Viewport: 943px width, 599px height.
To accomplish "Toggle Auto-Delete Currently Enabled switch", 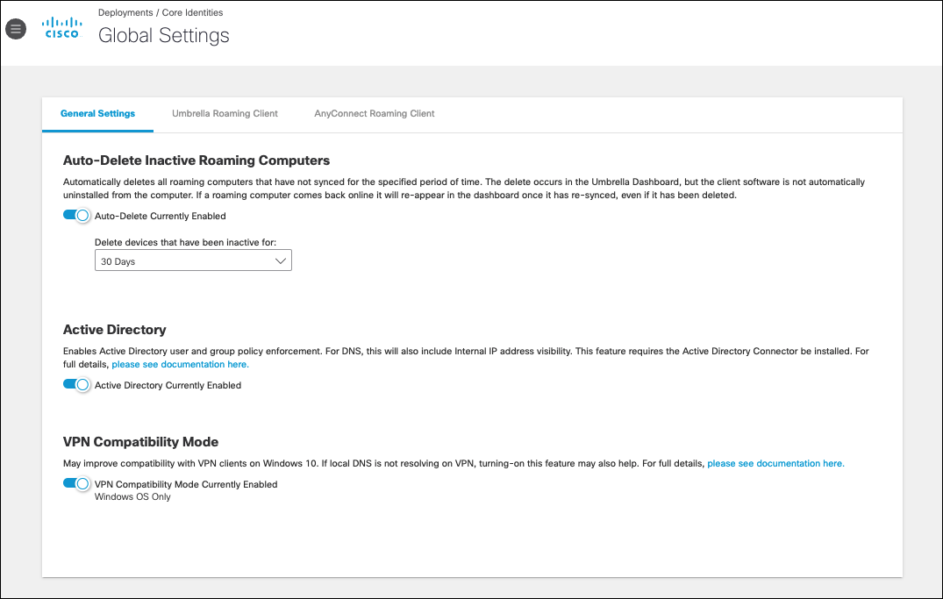I will click(x=76, y=215).
